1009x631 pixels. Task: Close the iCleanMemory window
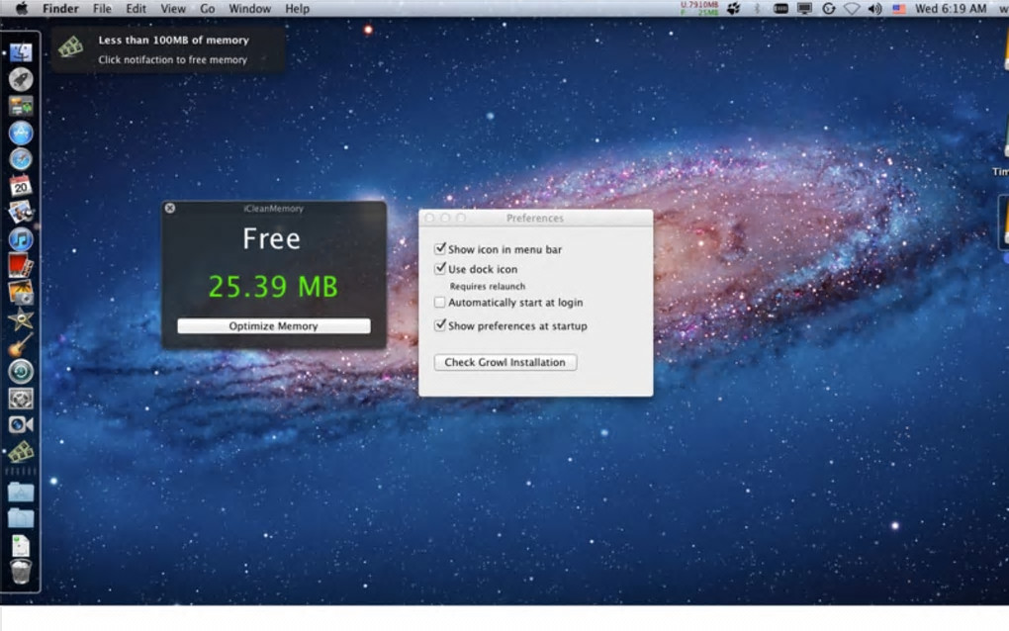coord(170,208)
